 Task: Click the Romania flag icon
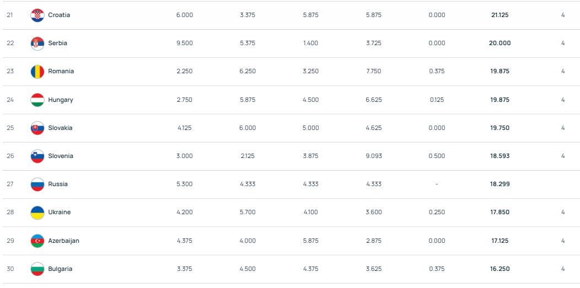pyautogui.click(x=37, y=72)
